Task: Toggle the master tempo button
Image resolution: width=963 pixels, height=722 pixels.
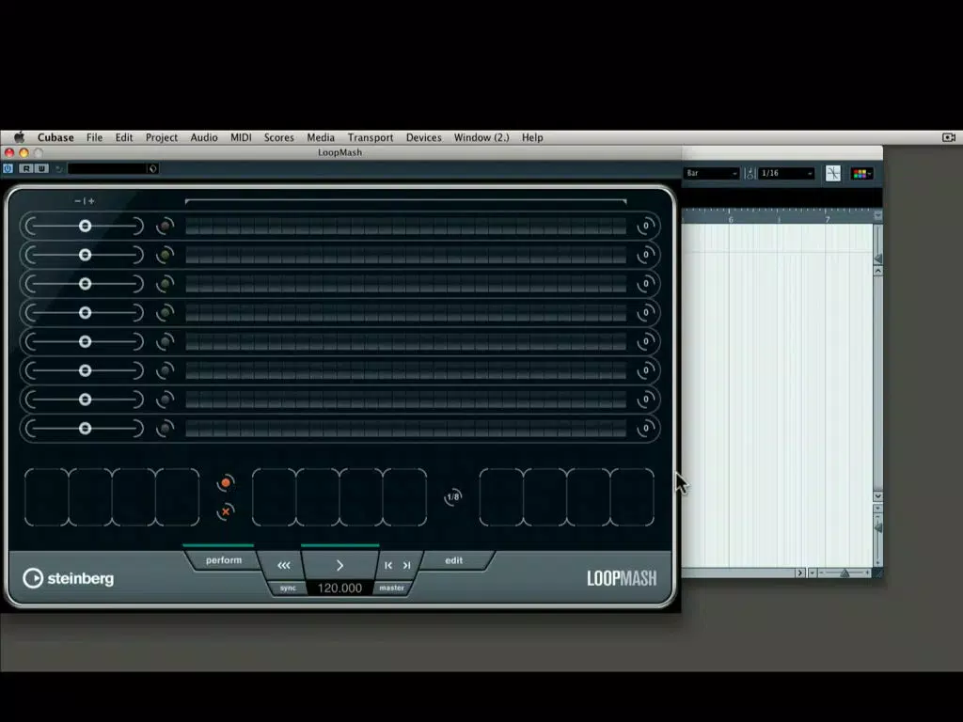Action: 392,589
